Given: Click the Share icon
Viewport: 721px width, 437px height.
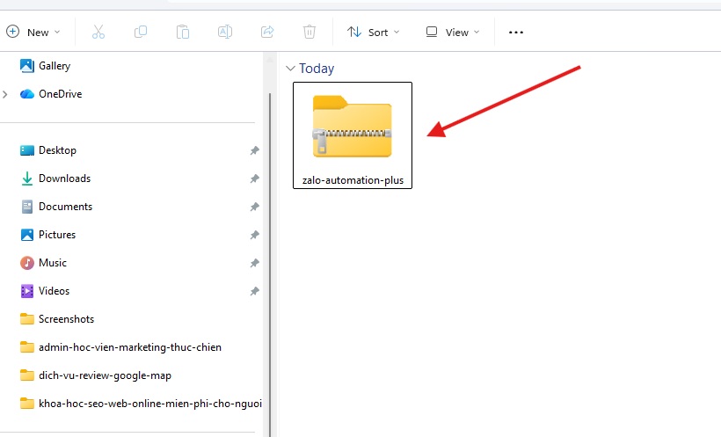Looking at the screenshot, I should pyautogui.click(x=267, y=33).
